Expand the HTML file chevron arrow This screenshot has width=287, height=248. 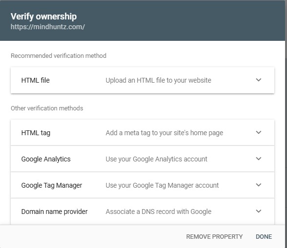click(259, 80)
